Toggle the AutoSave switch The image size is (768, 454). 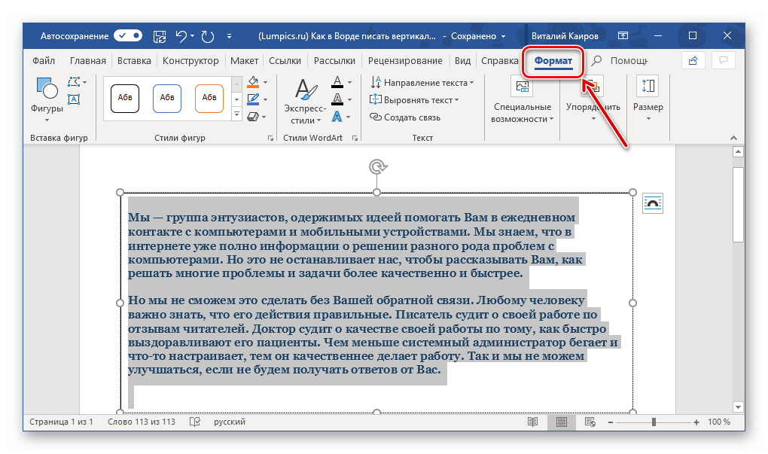(128, 35)
